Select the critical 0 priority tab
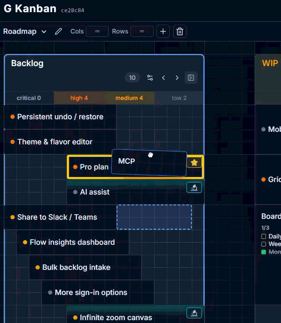Viewport: 281px width, 323px height. (x=29, y=98)
